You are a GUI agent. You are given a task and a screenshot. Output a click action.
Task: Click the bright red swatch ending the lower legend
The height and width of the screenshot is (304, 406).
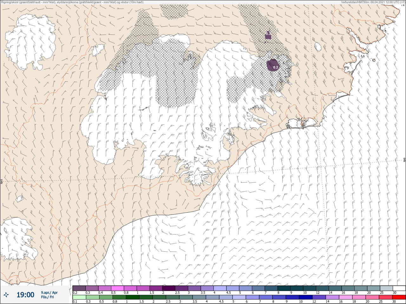399,297
